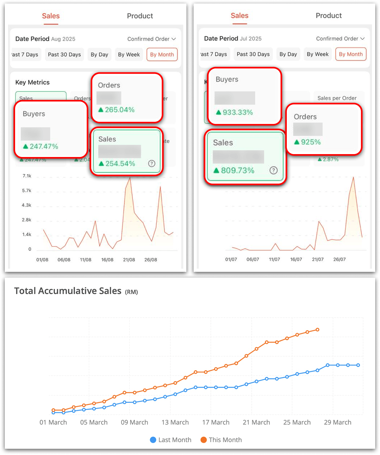Viewport: 380px width, 455px height.
Task: Click green triangle next to 925%
Action: click(297, 142)
